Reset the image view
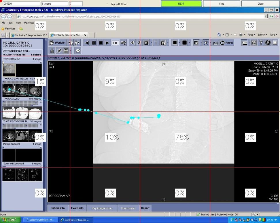The image size is (280, 223). click(226, 43)
